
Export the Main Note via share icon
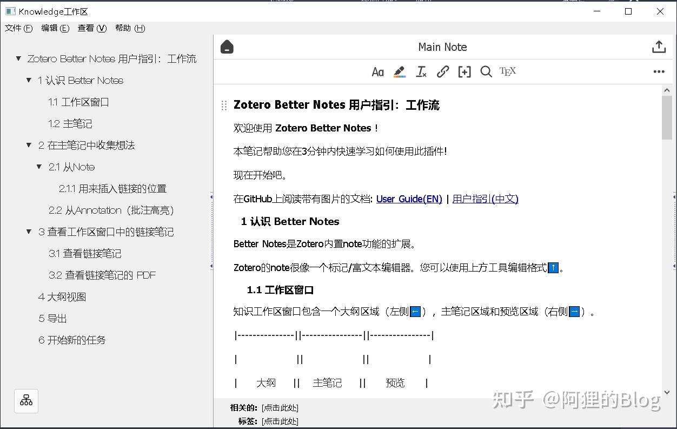tap(659, 47)
